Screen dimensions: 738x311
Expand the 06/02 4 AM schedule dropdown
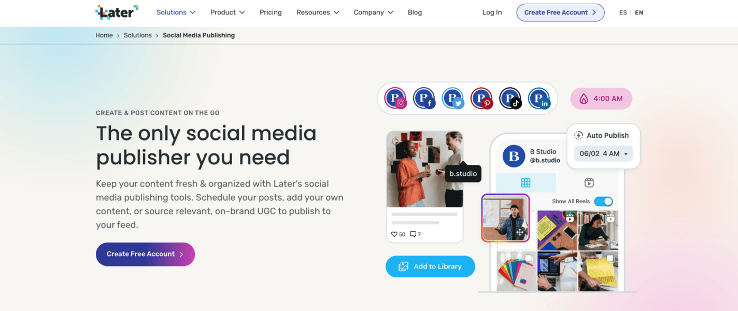coord(603,153)
